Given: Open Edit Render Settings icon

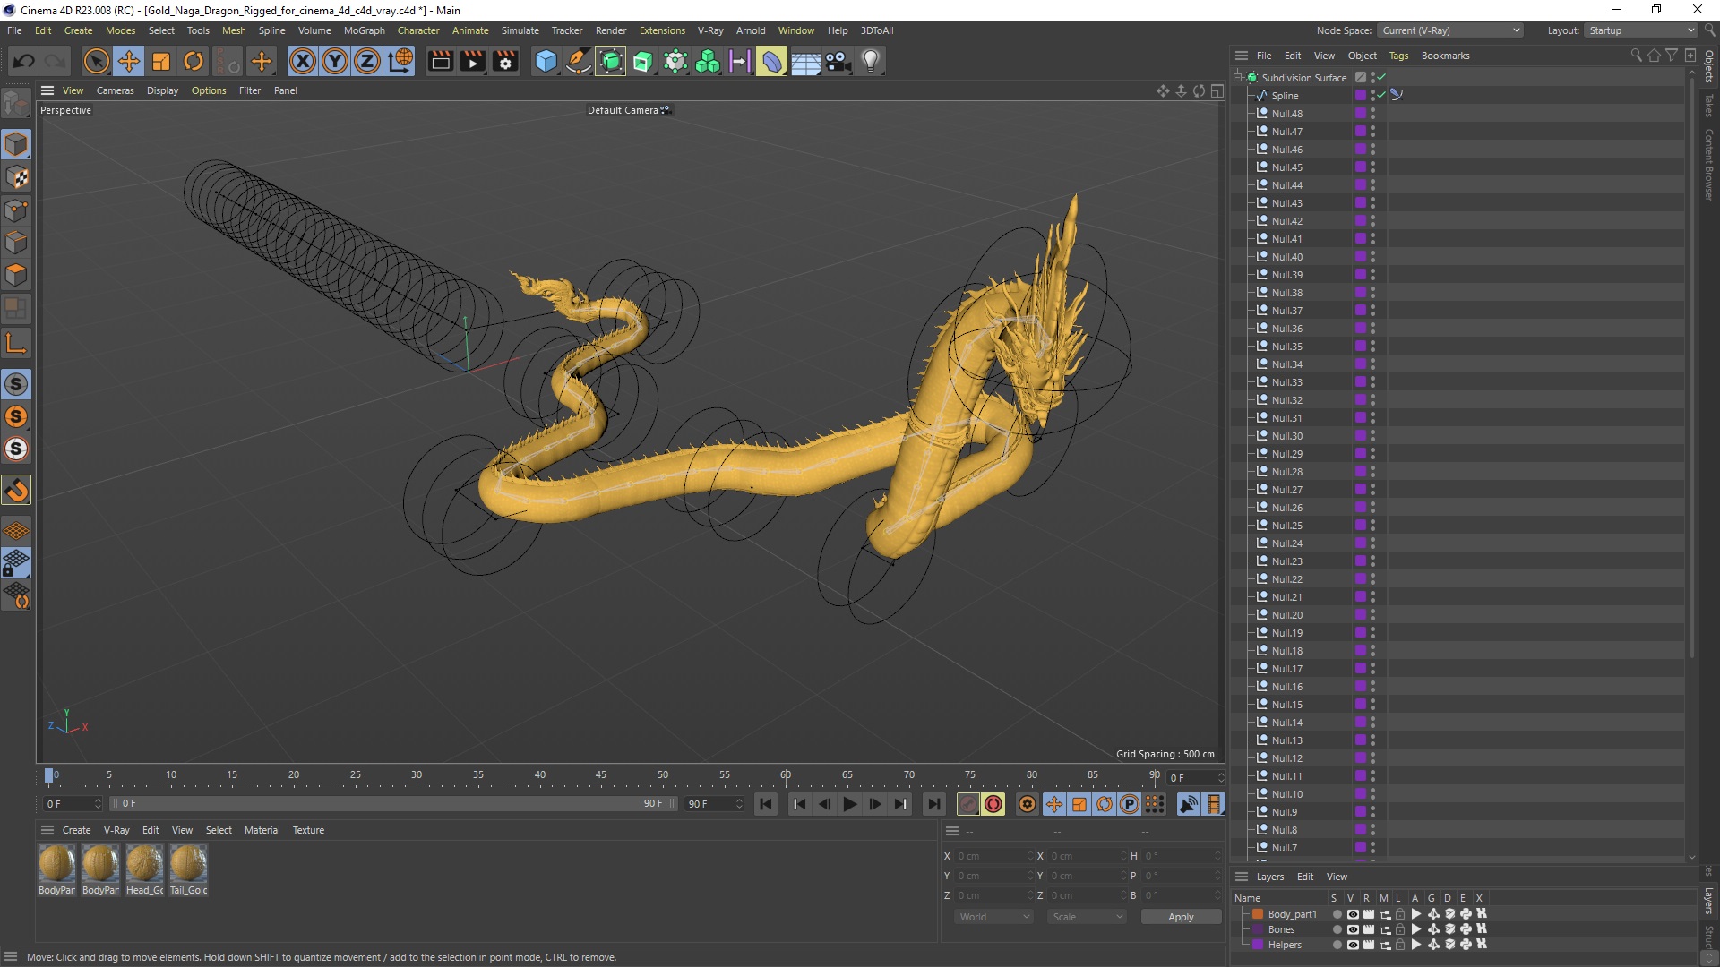Looking at the screenshot, I should [506, 61].
